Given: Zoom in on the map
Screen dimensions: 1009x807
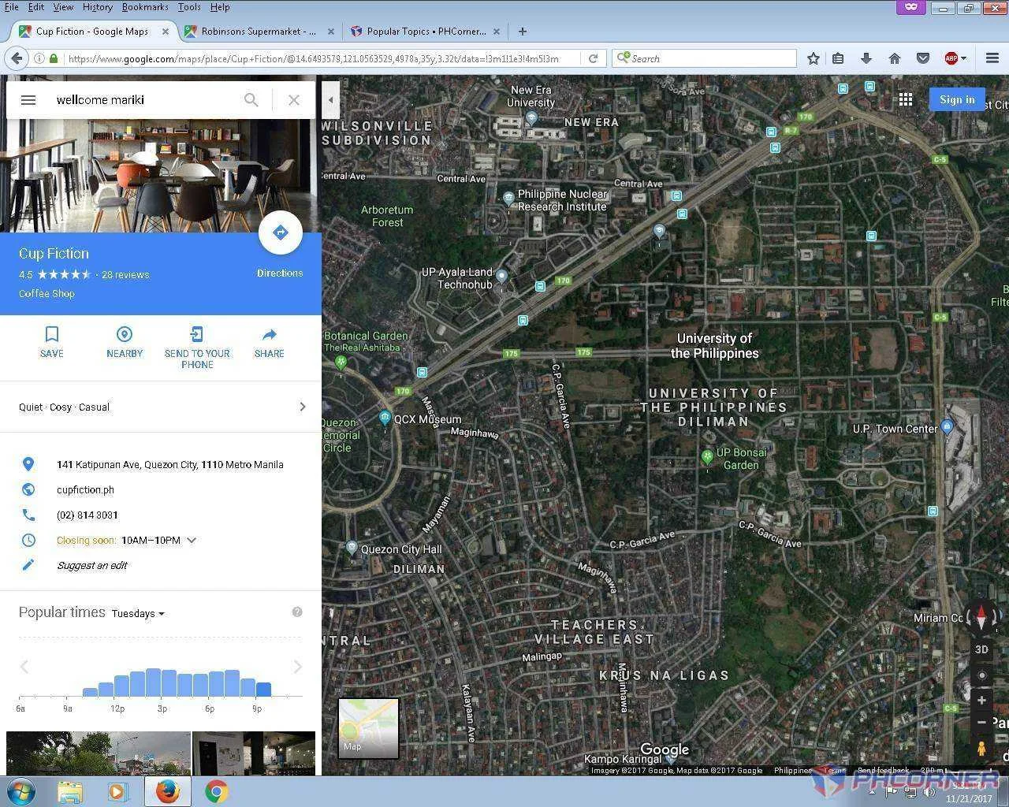Looking at the screenshot, I should 981,701.
